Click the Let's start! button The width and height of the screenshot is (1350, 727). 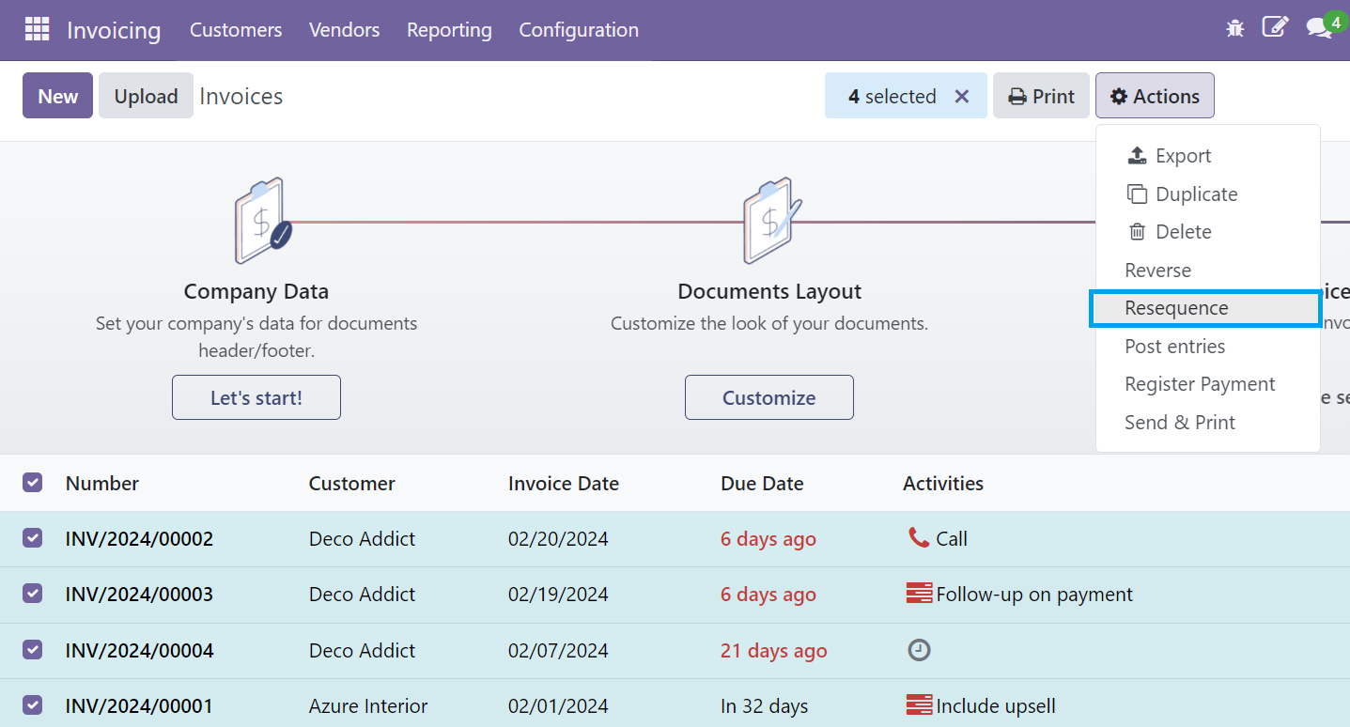click(x=256, y=397)
